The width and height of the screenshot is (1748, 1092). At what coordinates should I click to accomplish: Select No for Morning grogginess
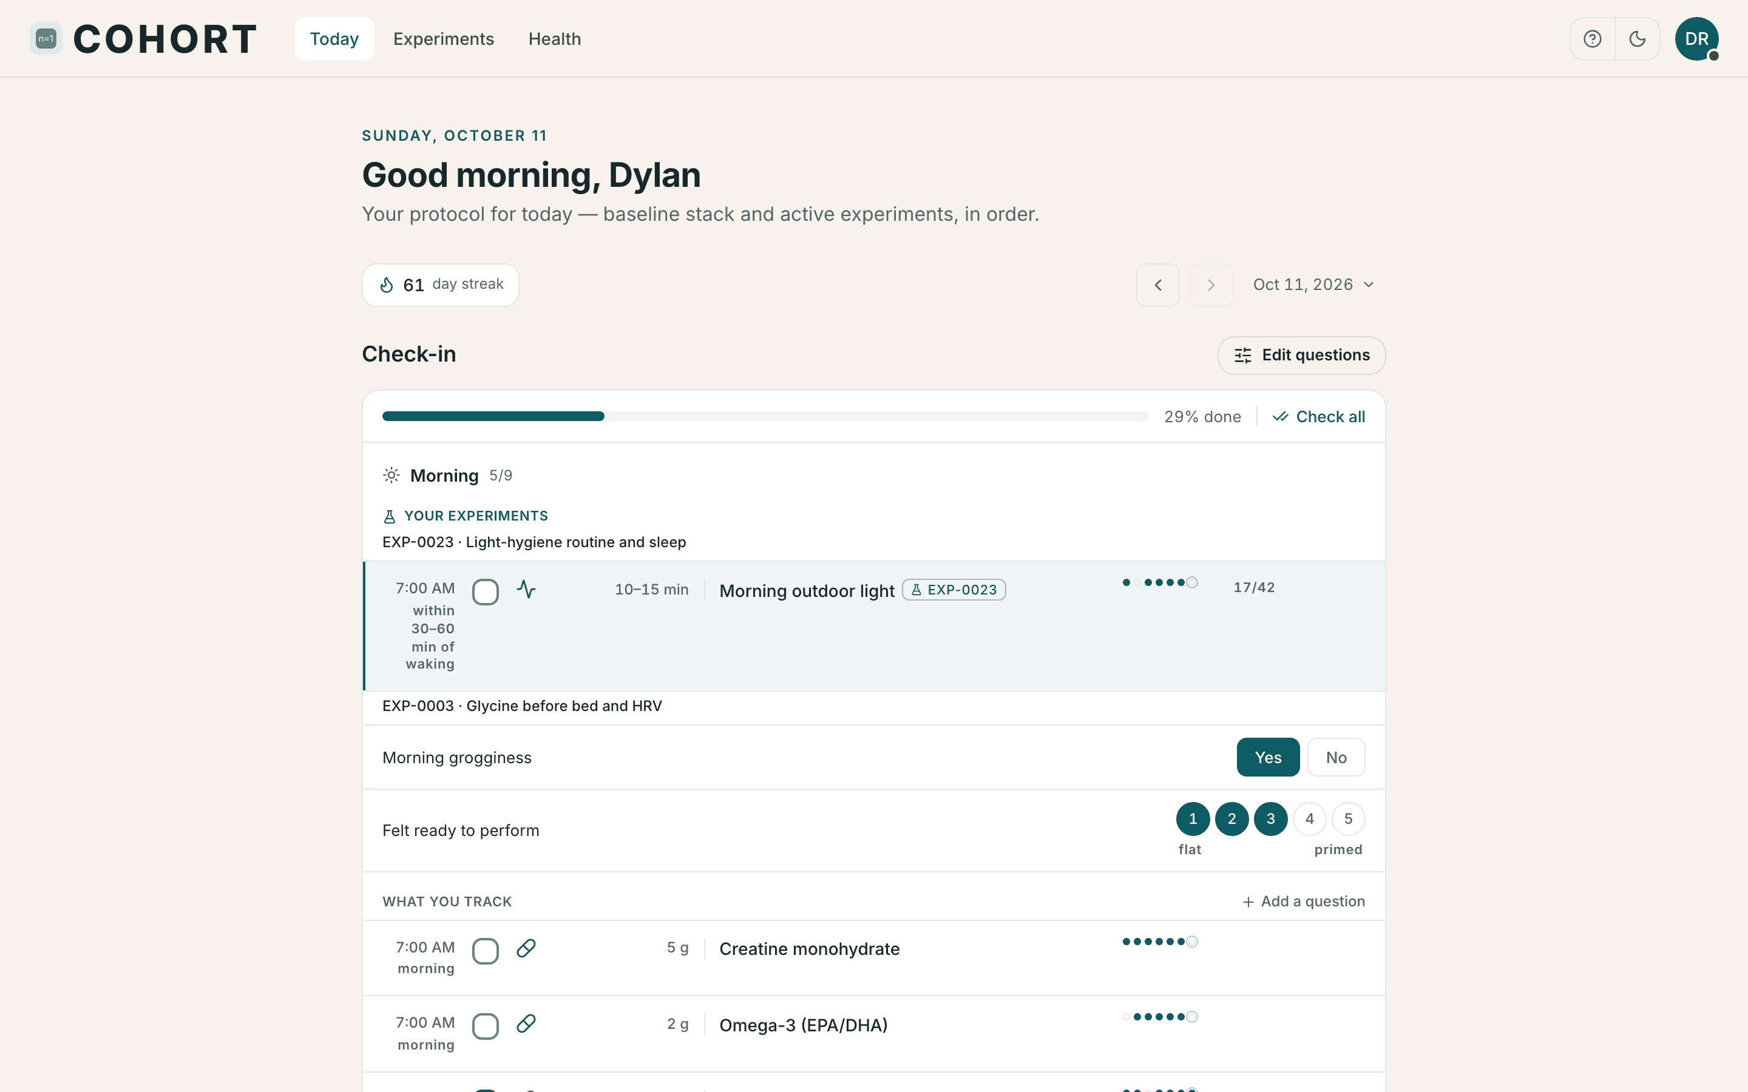pyautogui.click(x=1335, y=758)
